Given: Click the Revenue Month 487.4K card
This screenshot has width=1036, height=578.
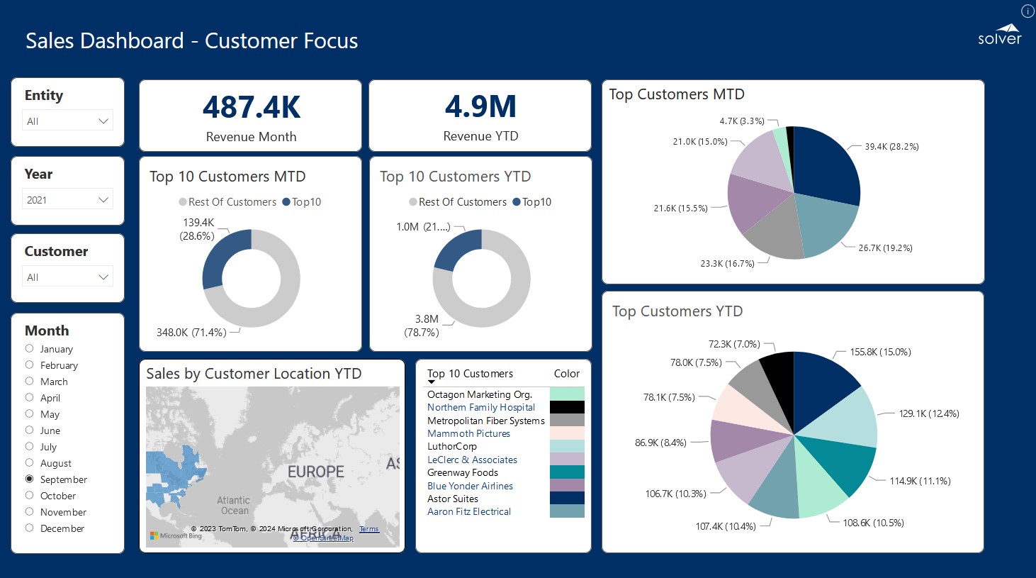Looking at the screenshot, I should click(x=251, y=116).
